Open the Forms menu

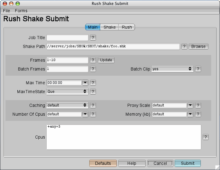point(21,11)
